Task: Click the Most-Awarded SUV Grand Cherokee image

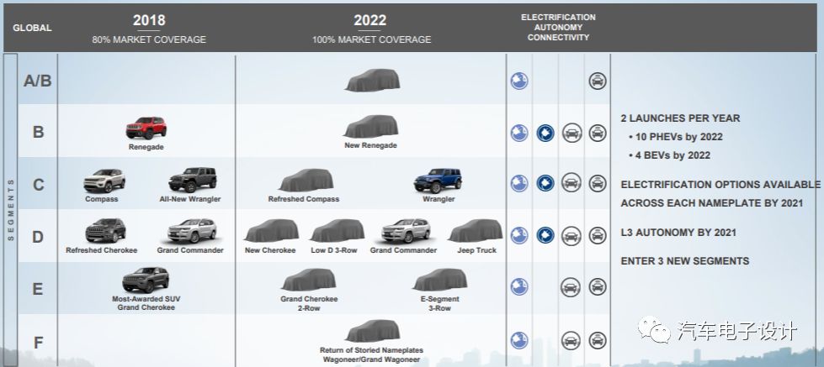Action: (x=146, y=280)
